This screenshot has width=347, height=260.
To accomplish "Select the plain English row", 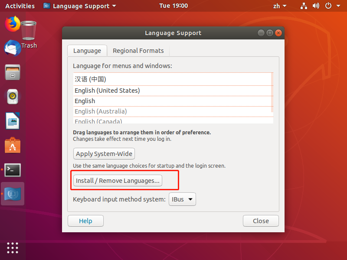I will pos(173,101).
